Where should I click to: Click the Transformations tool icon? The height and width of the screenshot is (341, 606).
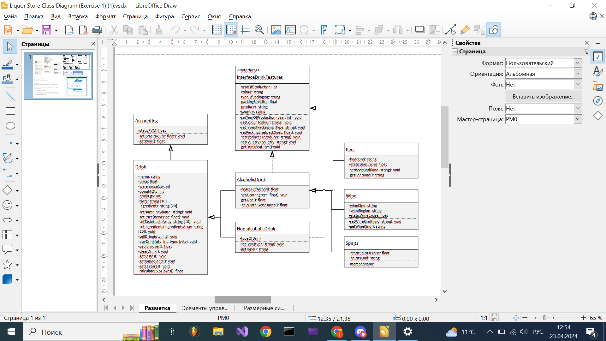(340, 30)
